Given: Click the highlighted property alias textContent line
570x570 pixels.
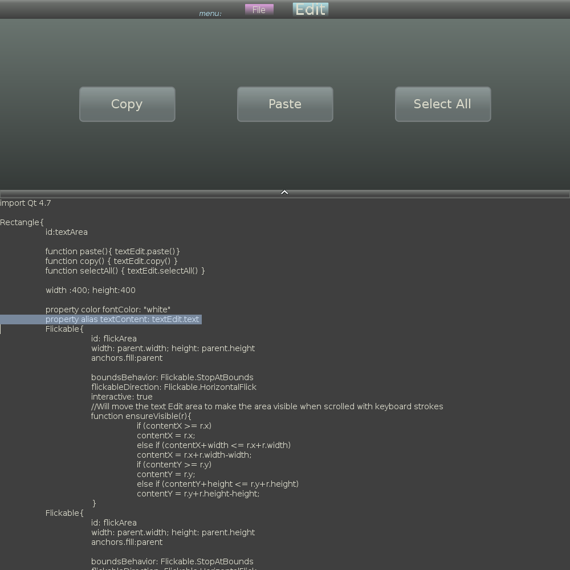Looking at the screenshot, I should point(122,319).
